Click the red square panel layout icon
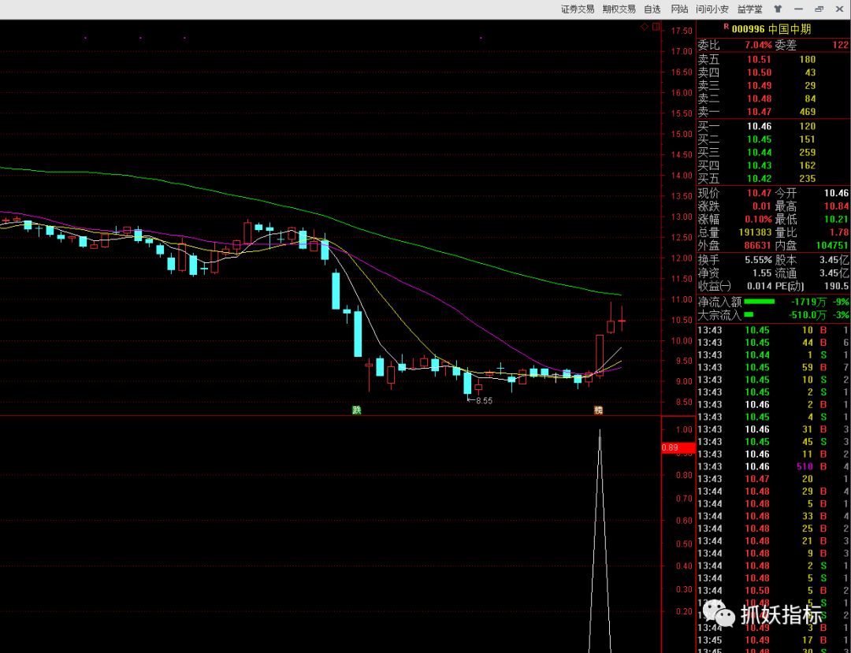 [656, 27]
